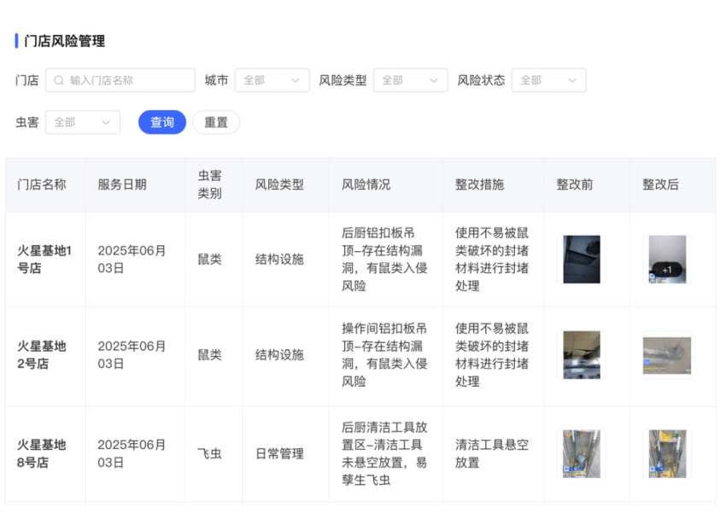The width and height of the screenshot is (726, 525).
Task: Open 整改前 thumbnail for 火星基地8号店
Action: point(581,453)
